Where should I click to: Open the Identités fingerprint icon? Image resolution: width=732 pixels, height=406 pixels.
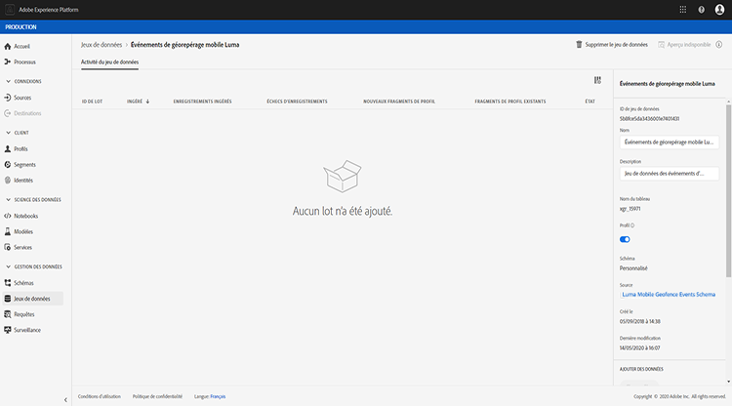point(8,181)
